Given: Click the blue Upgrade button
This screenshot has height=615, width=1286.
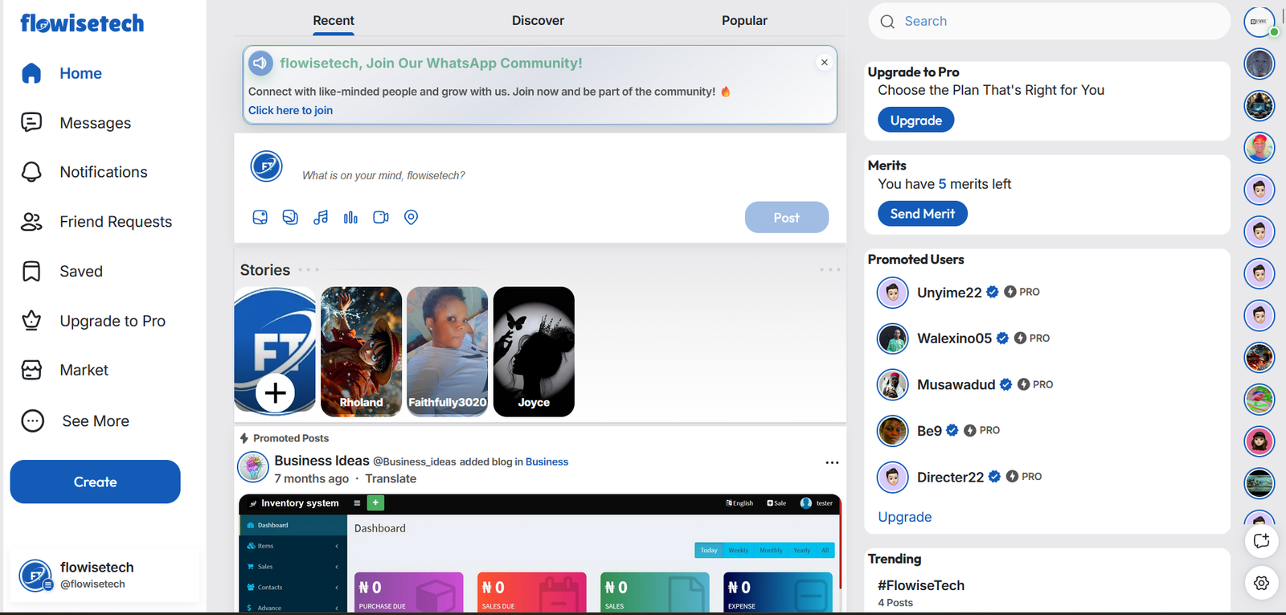Looking at the screenshot, I should click(x=915, y=120).
